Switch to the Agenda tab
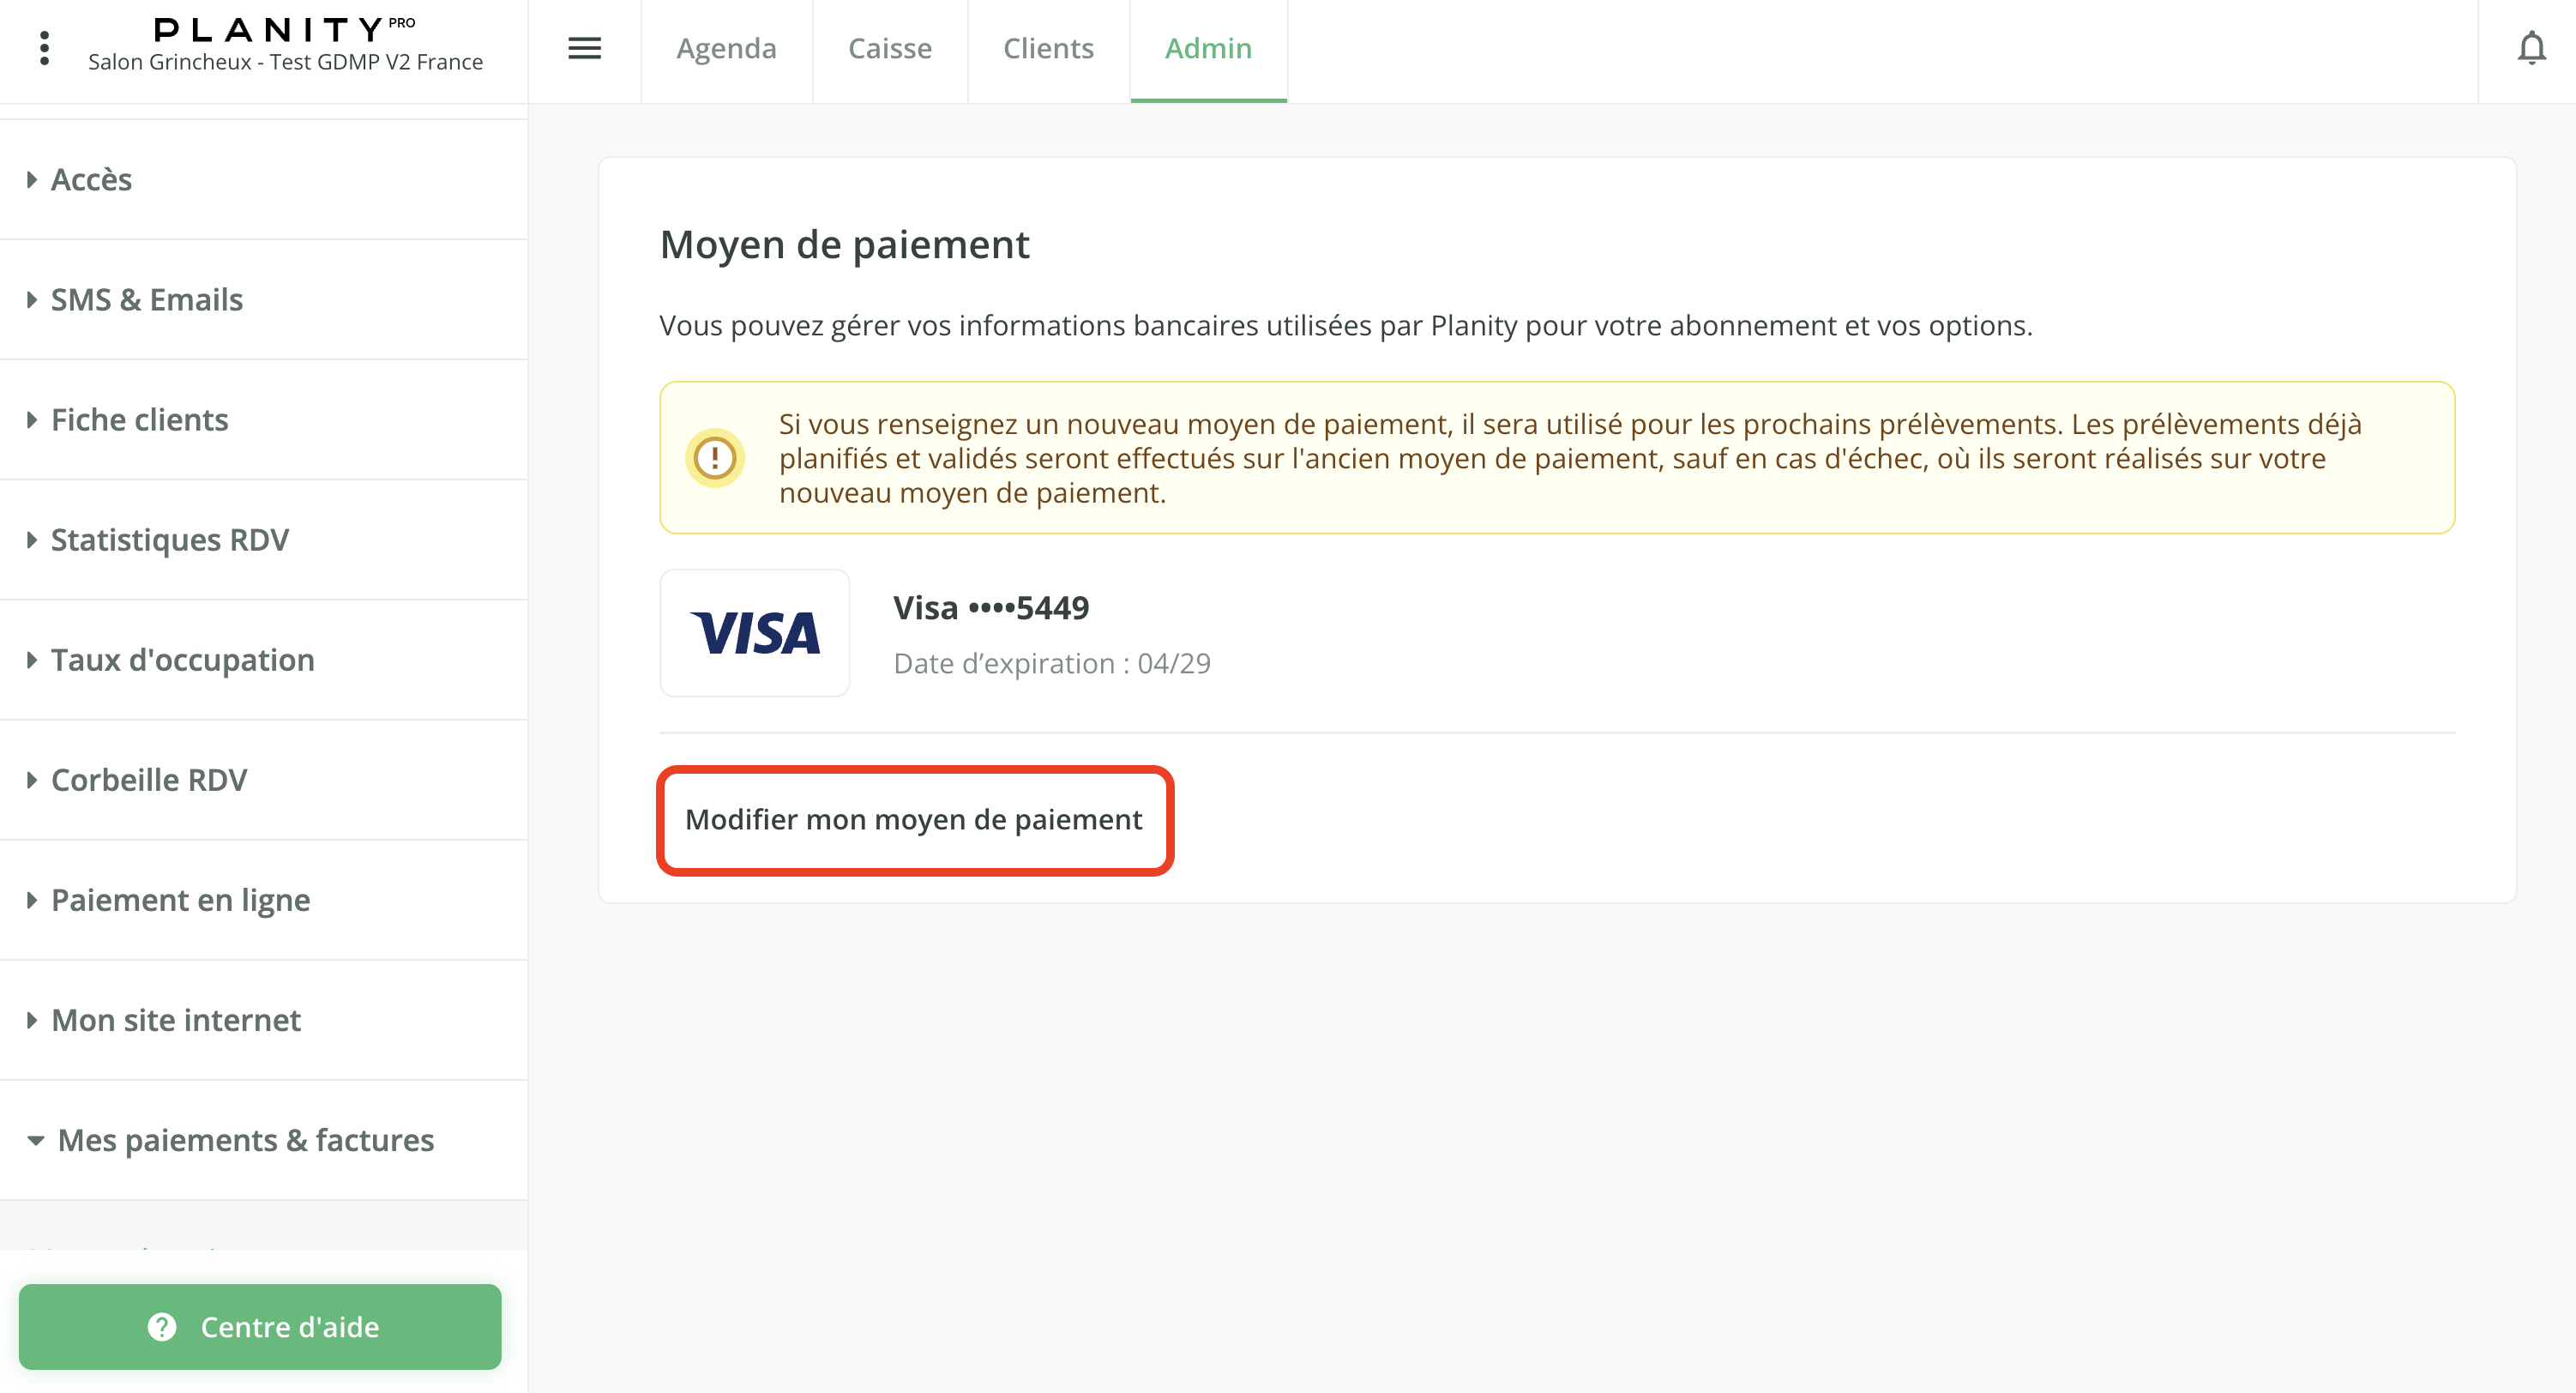Screen dimensions: 2576x1393 point(726,48)
